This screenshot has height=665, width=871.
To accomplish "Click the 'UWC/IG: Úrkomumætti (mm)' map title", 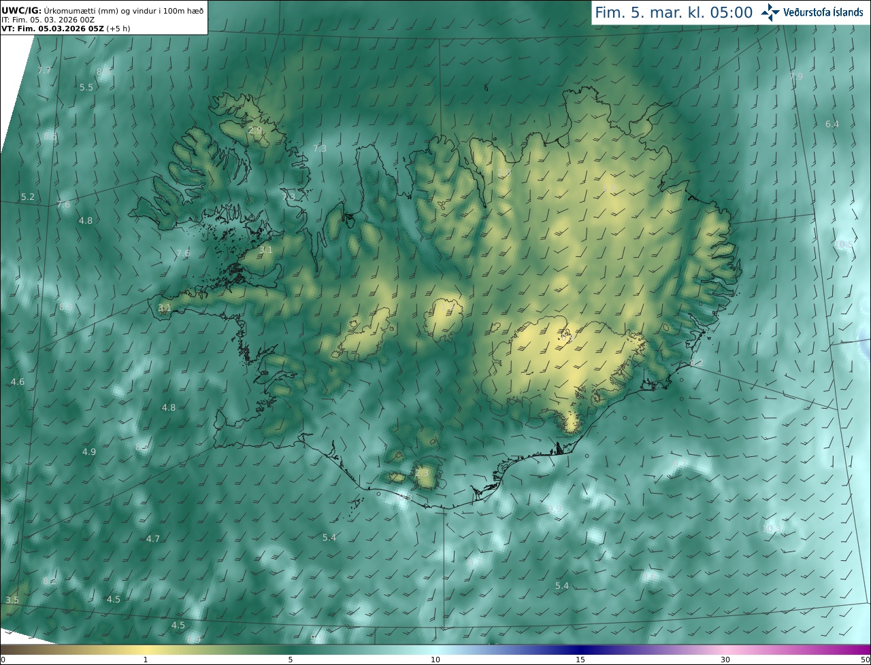I will coord(102,10).
